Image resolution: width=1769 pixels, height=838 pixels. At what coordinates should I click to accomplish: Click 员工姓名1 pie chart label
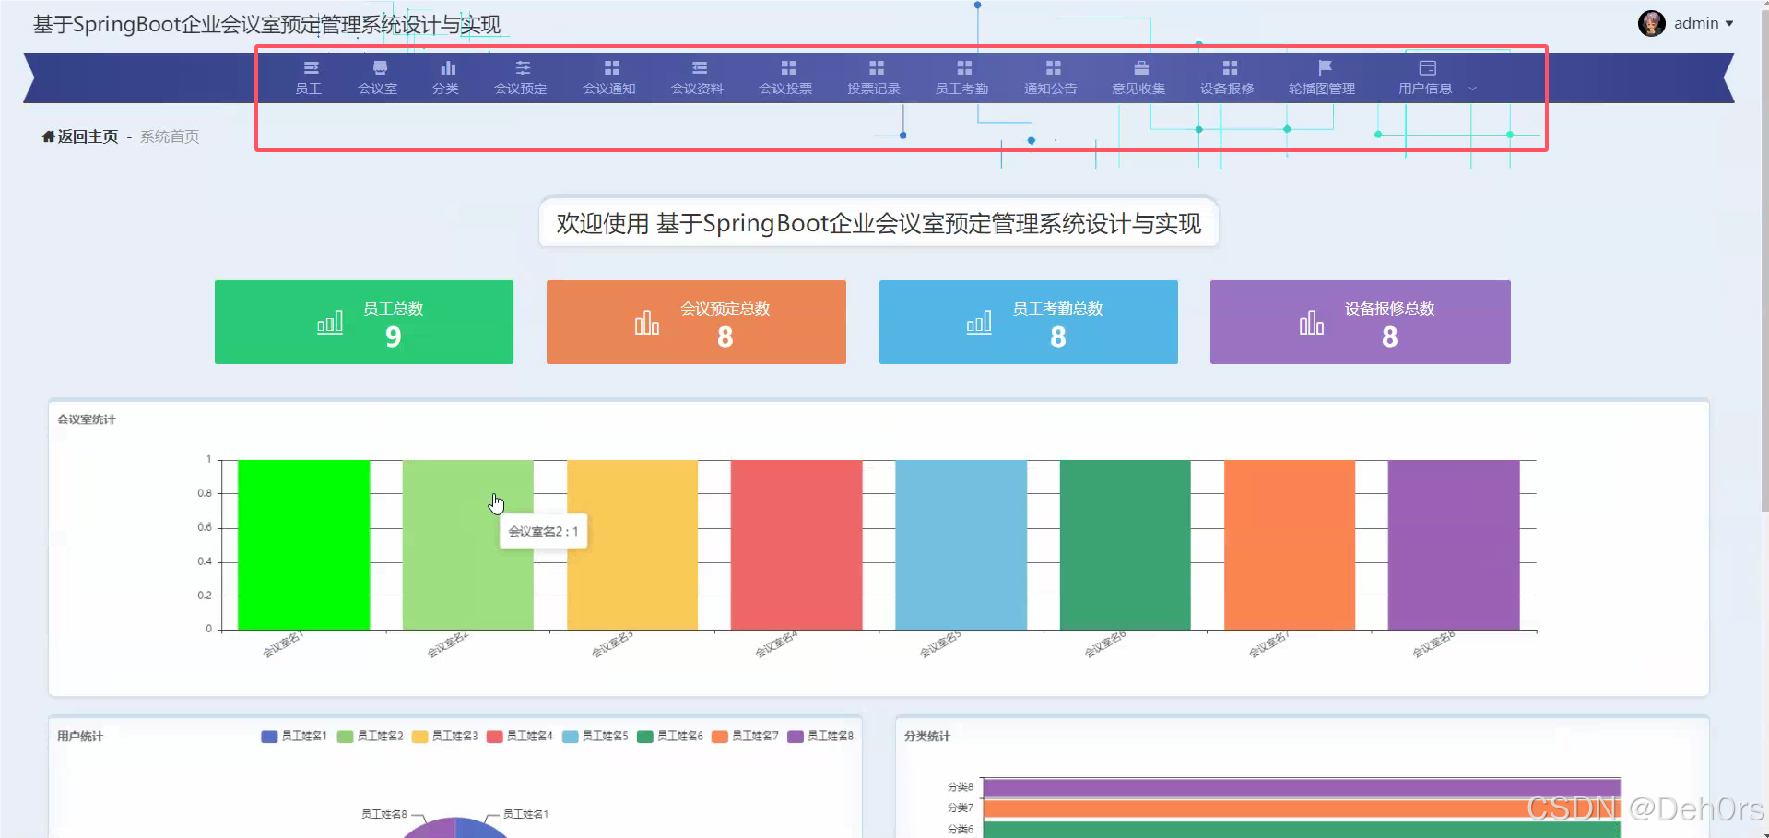click(525, 814)
